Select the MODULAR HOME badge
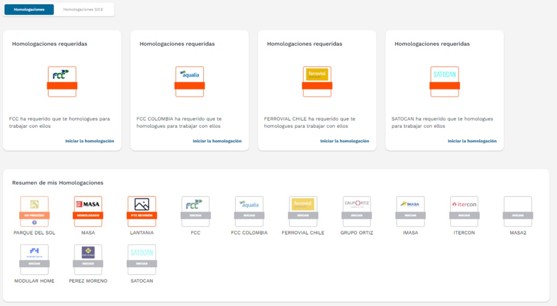557x306 pixels. coord(34,259)
